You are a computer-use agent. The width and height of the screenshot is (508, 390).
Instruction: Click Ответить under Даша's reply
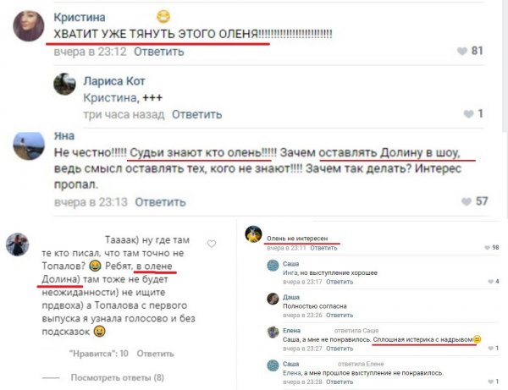click(340, 315)
